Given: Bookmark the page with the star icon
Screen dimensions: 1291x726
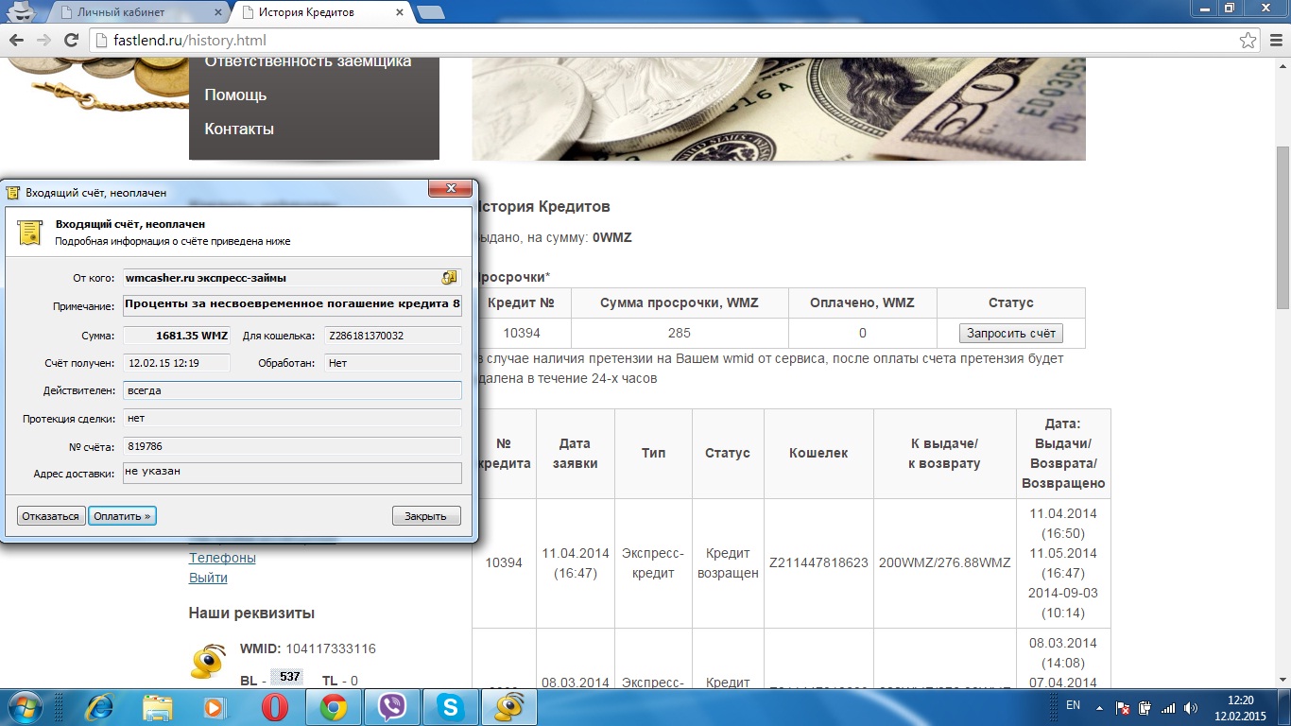Looking at the screenshot, I should tap(1248, 40).
